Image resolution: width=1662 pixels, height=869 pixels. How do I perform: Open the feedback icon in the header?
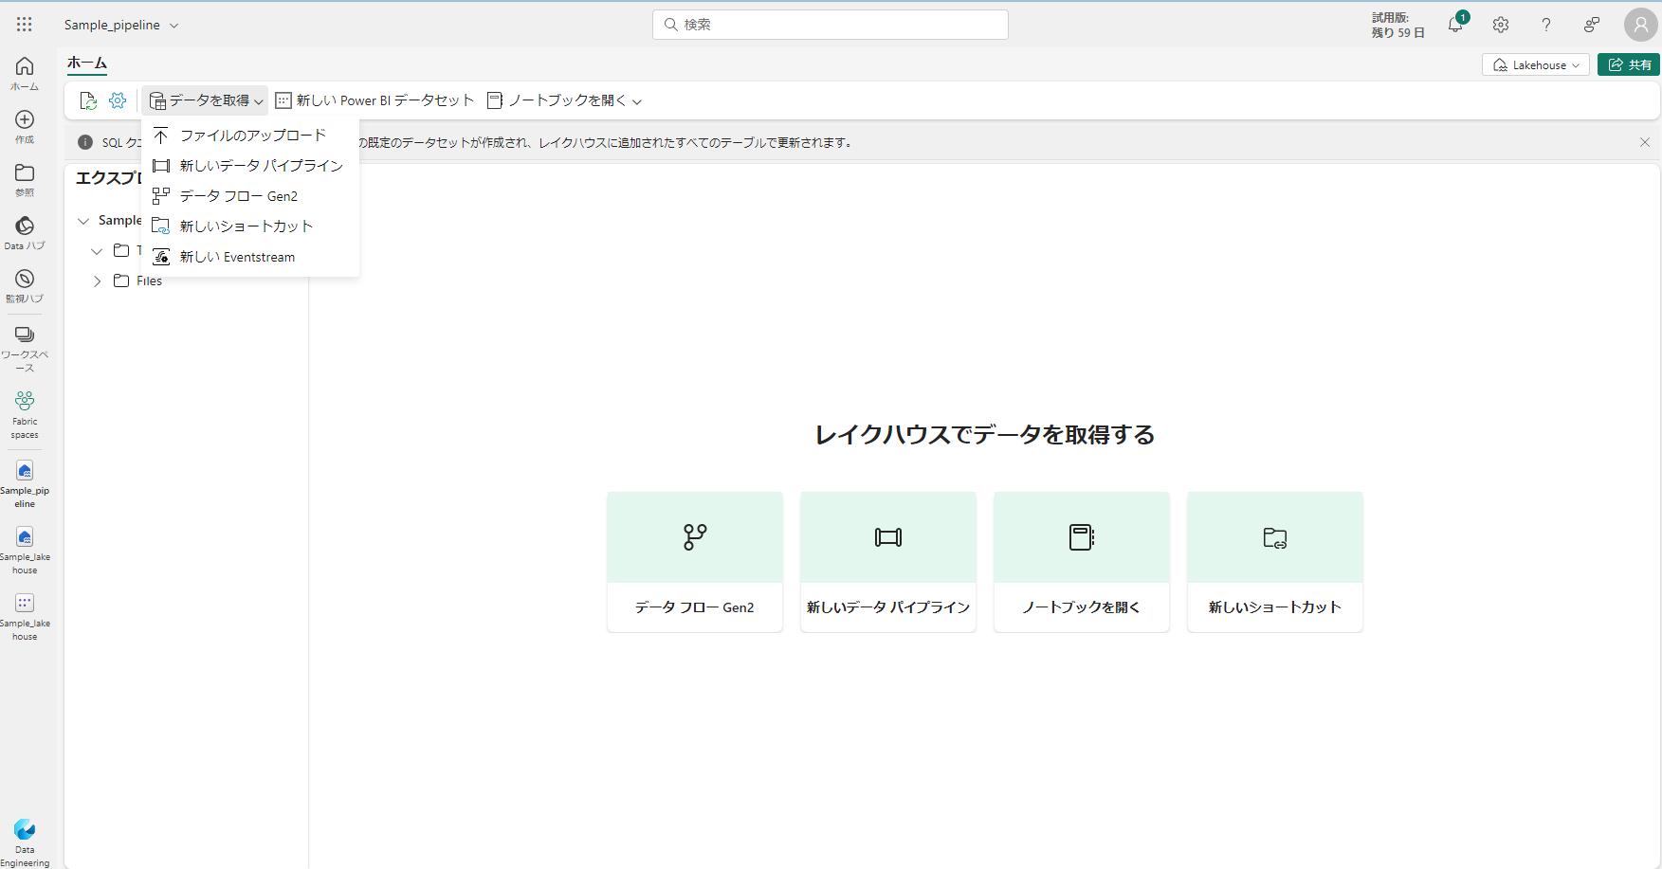click(1592, 25)
